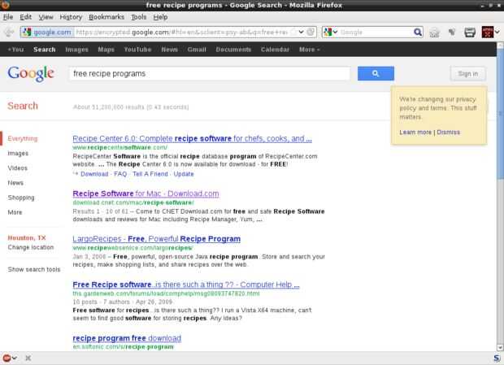Click the scrollbar down arrow
The height and width of the screenshot is (365, 504).
pyautogui.click(x=500, y=347)
